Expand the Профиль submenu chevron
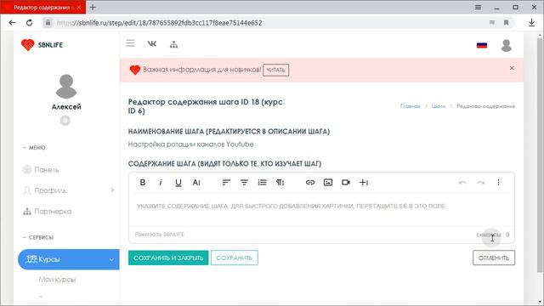 click(x=112, y=190)
